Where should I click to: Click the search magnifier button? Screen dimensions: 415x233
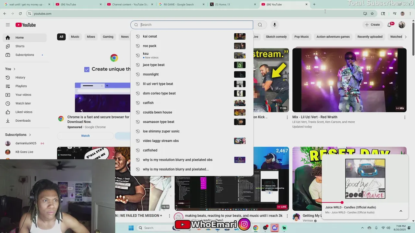pos(260,25)
